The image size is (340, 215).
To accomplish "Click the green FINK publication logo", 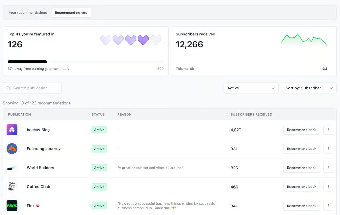I will (x=12, y=206).
